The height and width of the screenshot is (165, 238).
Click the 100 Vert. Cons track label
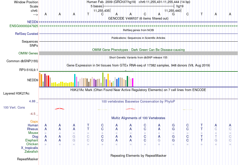(x=14, y=107)
